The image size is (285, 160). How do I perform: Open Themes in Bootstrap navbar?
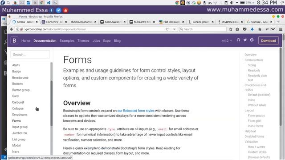coord(83,40)
